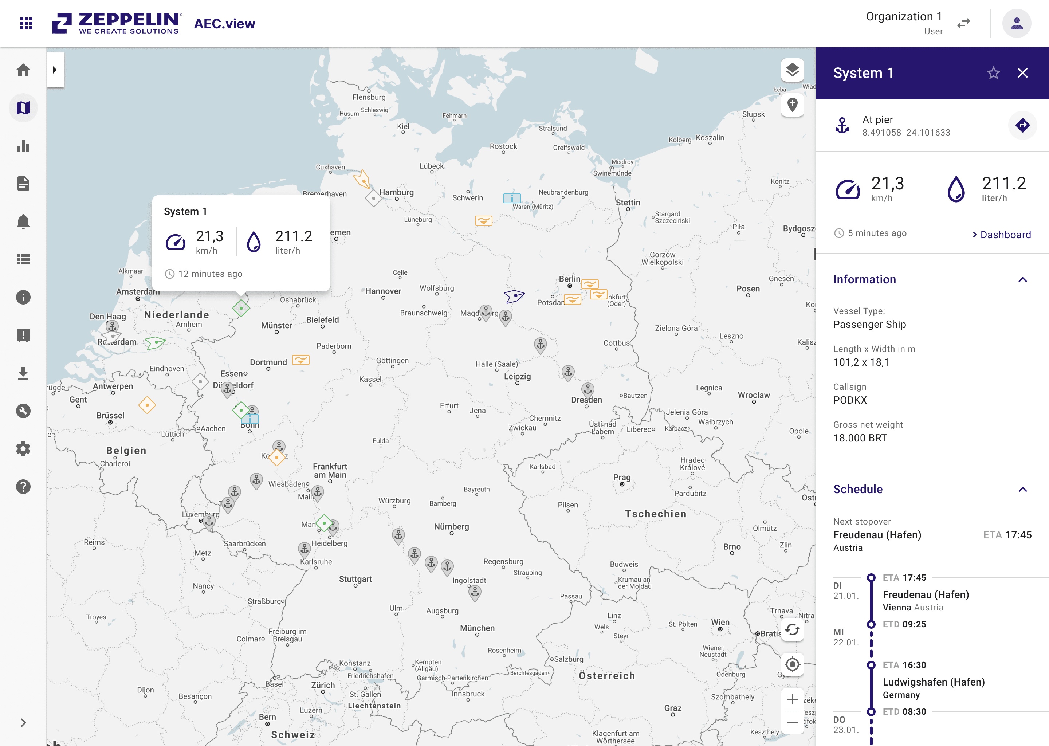Click the anchor marker near Luxemburg

coord(209,522)
